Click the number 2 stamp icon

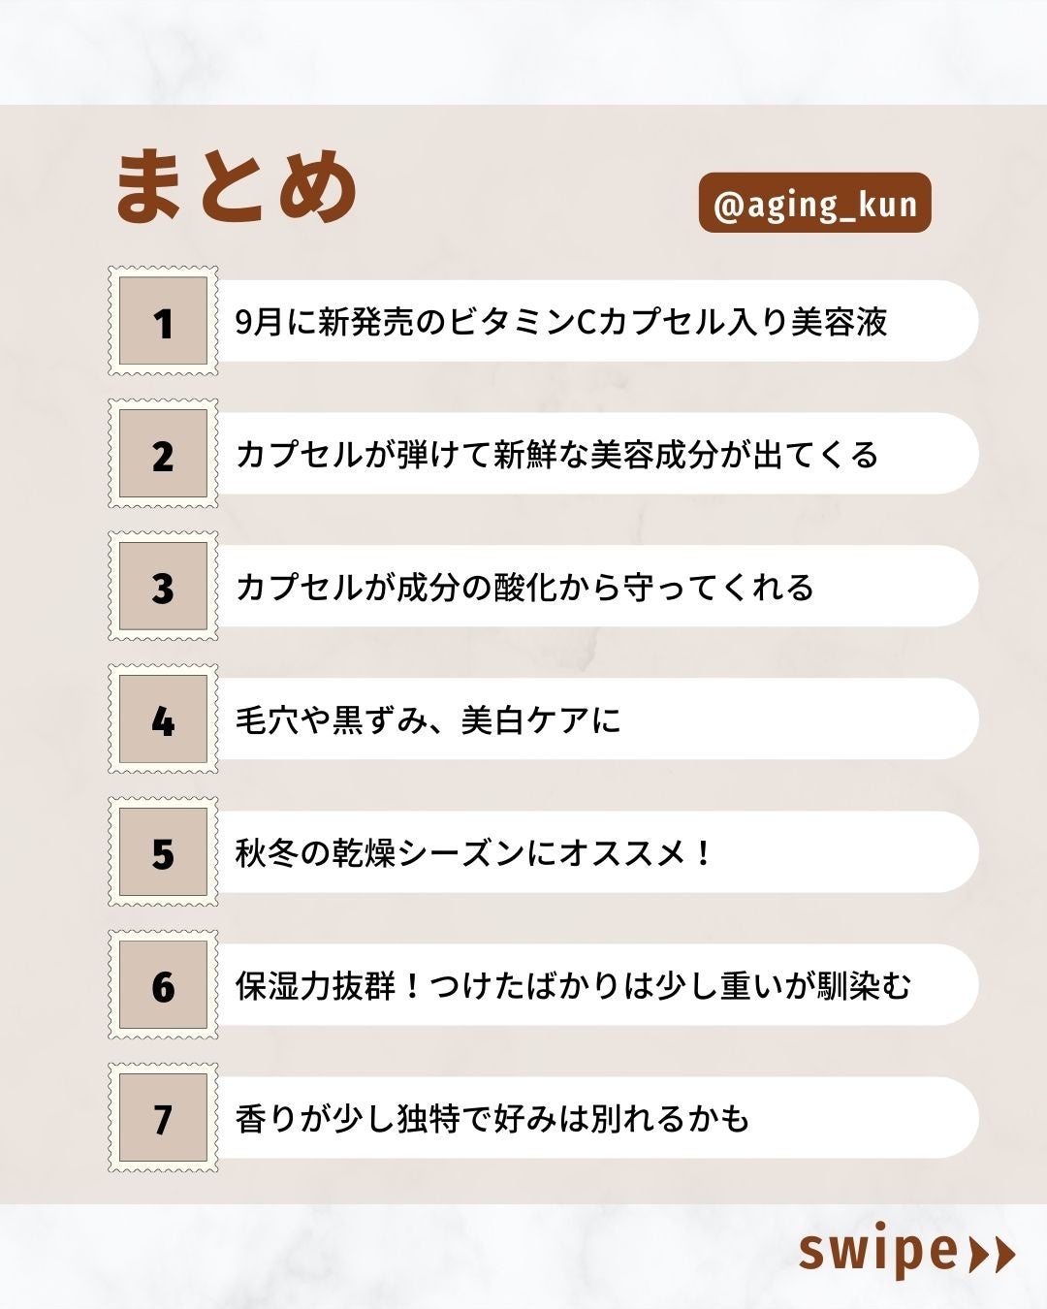163,455
